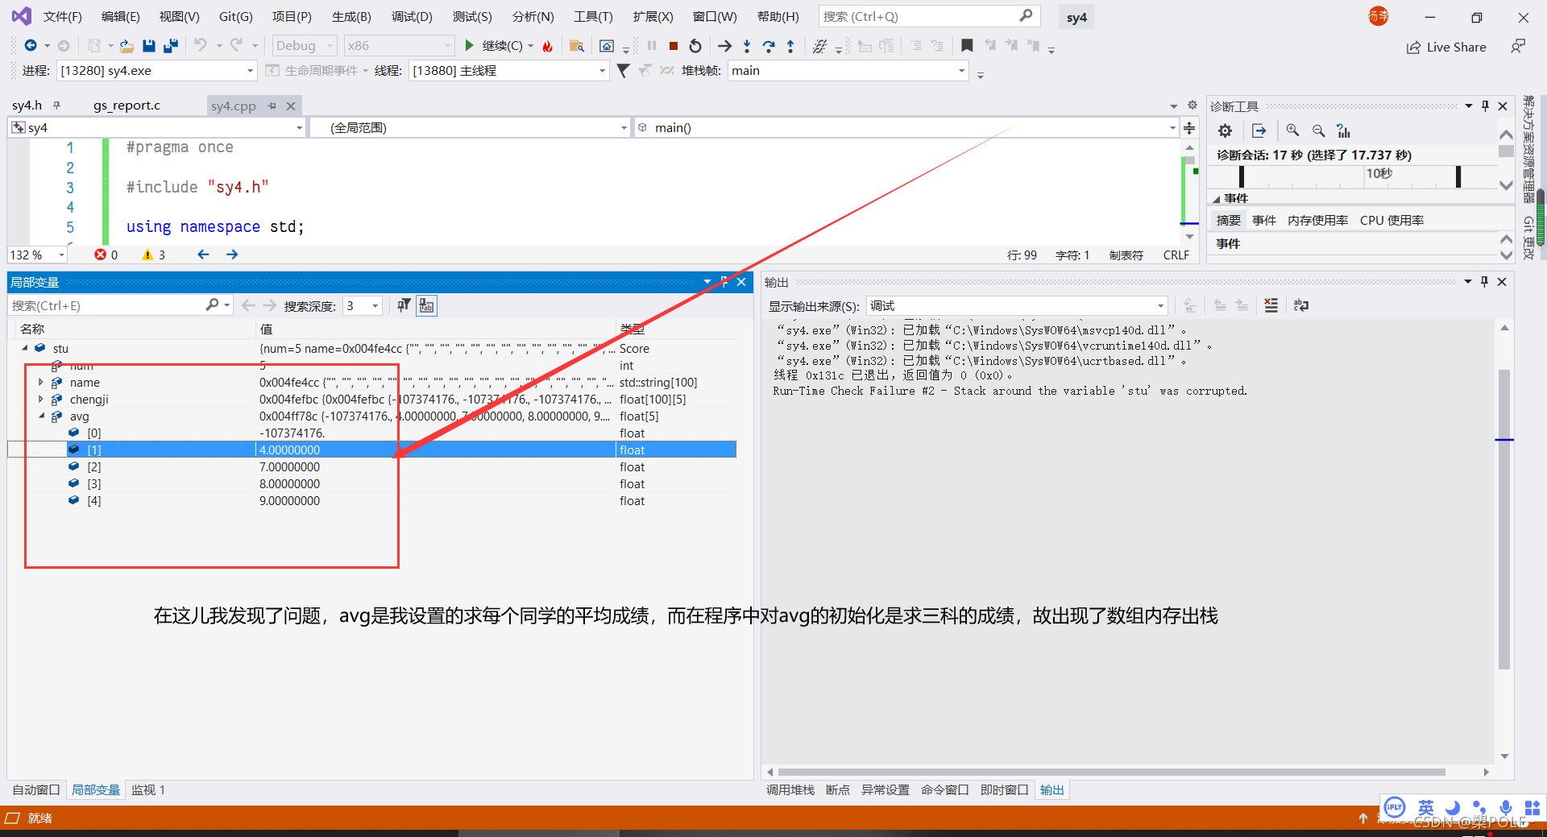Image resolution: width=1547 pixels, height=837 pixels.
Task: Open the 生成(B) menu
Action: click(351, 17)
